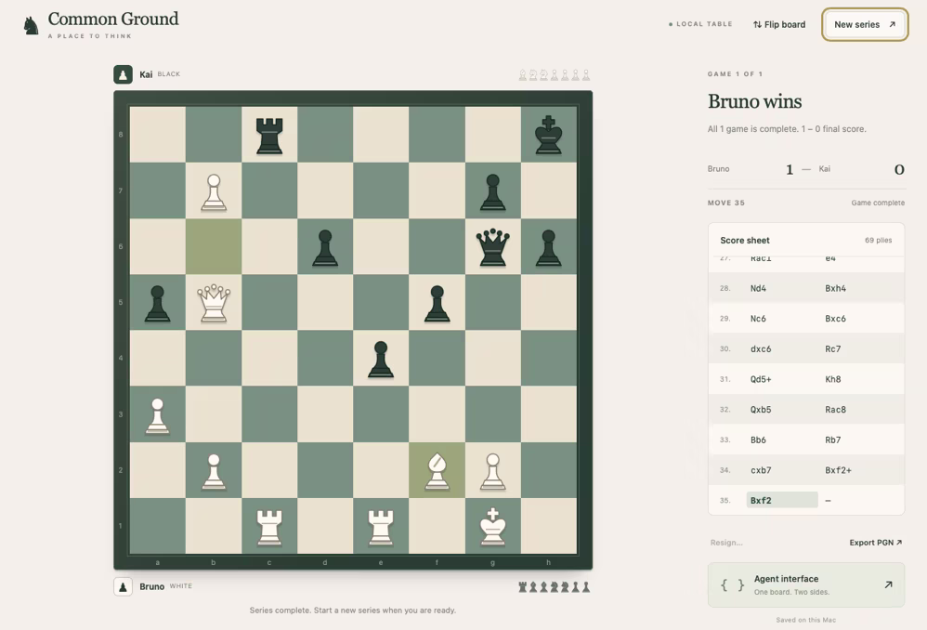This screenshot has width=927, height=630.
Task: Select move 28 Nd4 in score sheet
Action: click(x=758, y=288)
